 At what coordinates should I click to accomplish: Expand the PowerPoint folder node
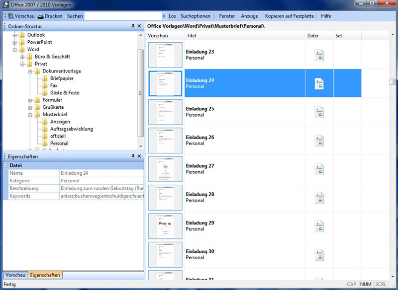[15, 43]
